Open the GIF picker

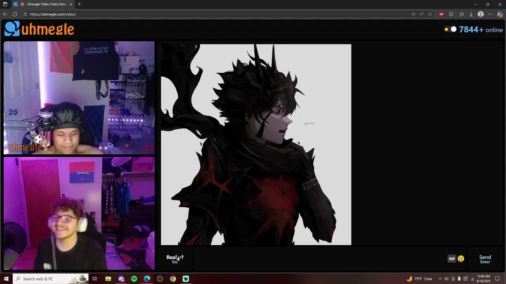click(x=452, y=259)
